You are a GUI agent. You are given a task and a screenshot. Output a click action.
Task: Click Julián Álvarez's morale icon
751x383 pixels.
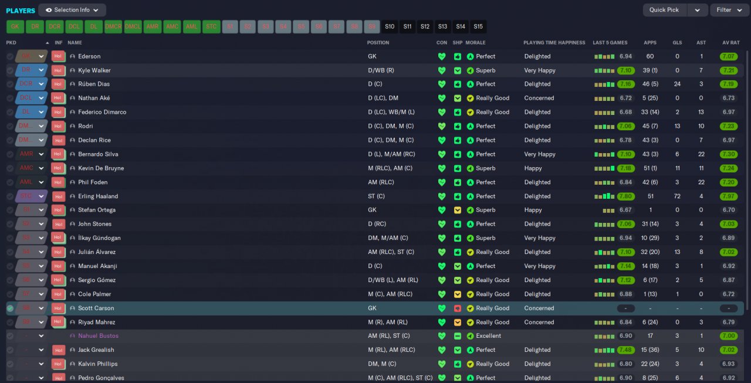tap(470, 252)
